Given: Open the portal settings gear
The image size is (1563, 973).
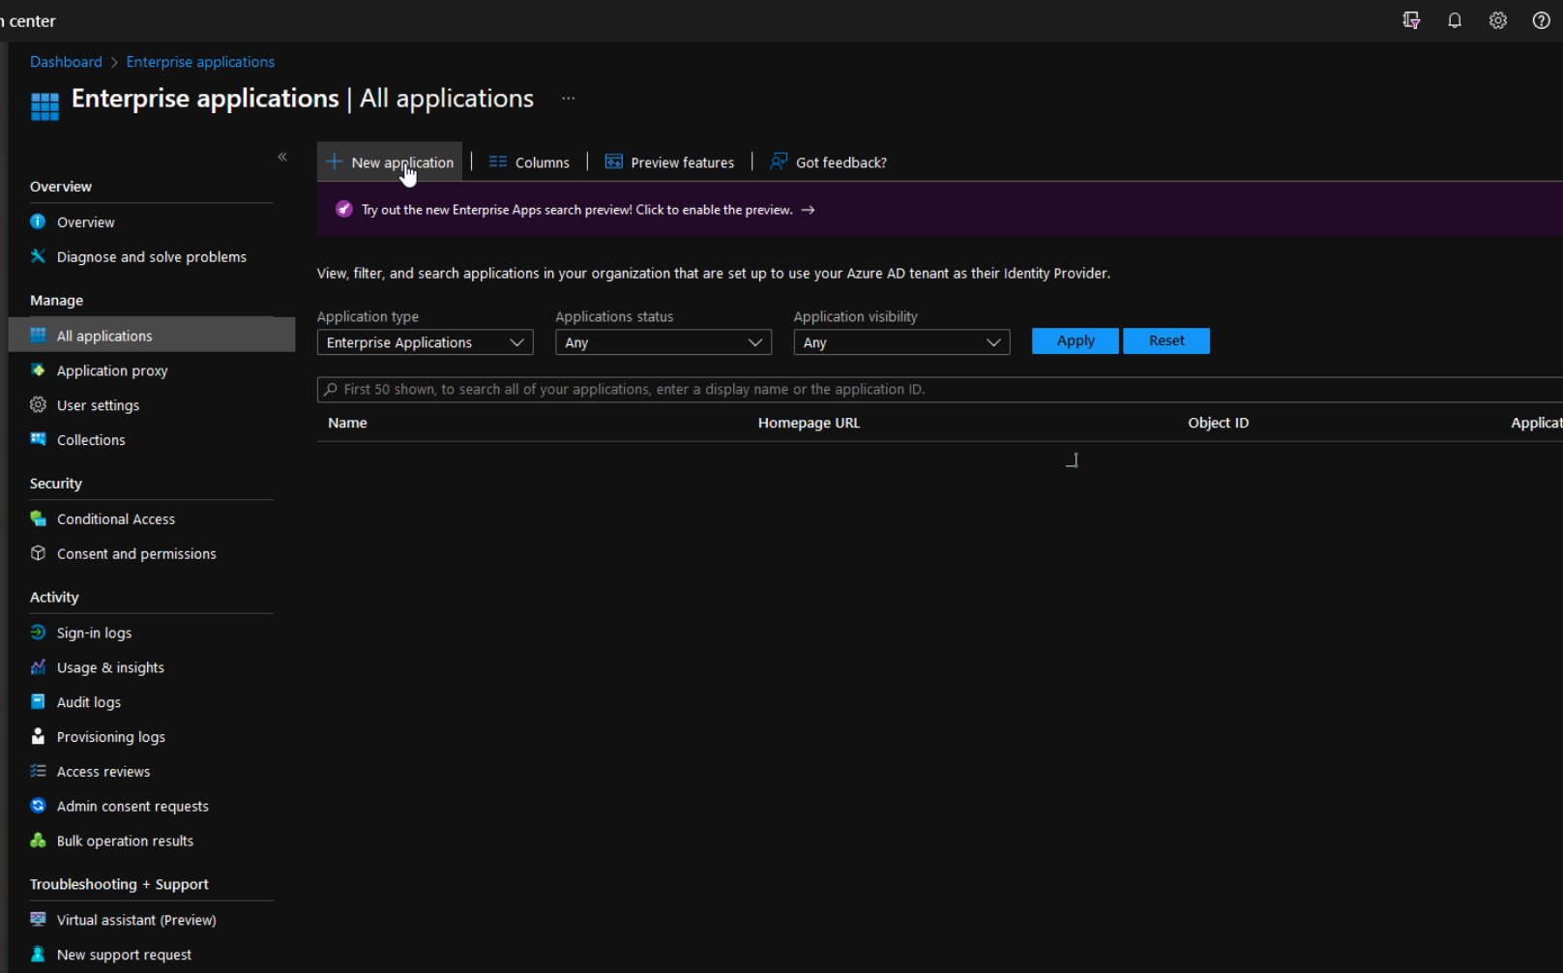Looking at the screenshot, I should pos(1498,20).
